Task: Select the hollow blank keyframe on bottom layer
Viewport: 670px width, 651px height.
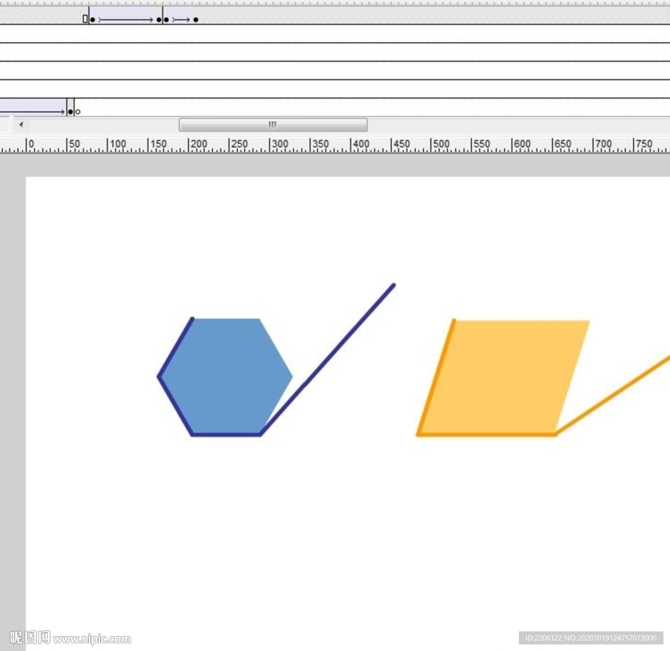Action: tap(78, 112)
